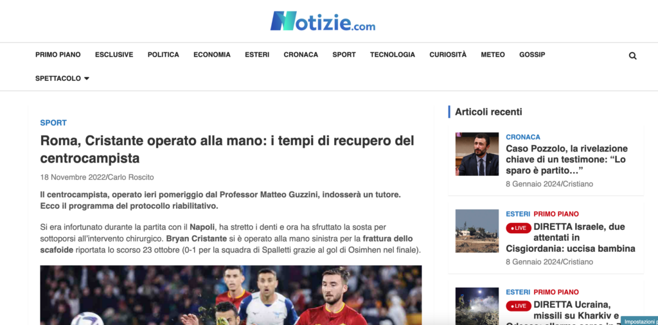This screenshot has width=658, height=325.
Task: Select the Gossip menu item
Action: click(x=532, y=55)
